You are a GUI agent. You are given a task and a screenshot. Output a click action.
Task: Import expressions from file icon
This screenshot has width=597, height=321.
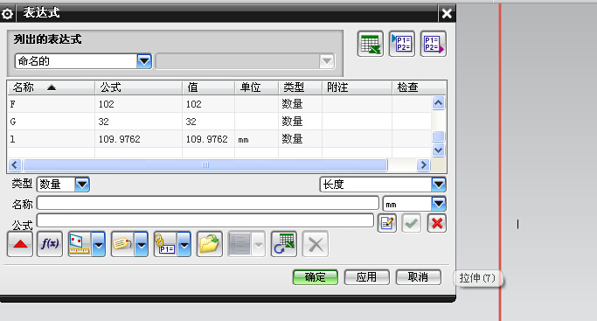[402, 44]
